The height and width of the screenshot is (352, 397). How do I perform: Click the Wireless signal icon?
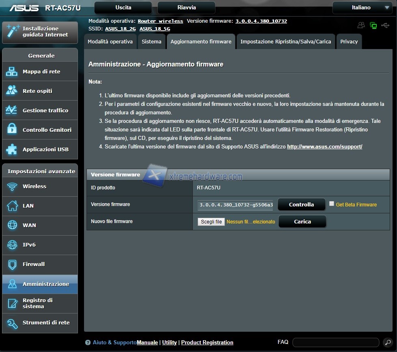pyautogui.click(x=12, y=187)
